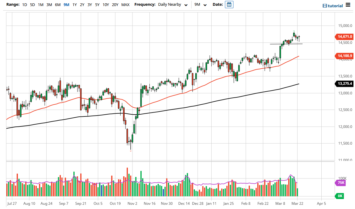The height and width of the screenshot is (209, 355).
Task: Select the 10Y range
Action: tap(105, 5)
